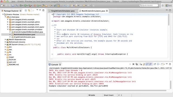Maximize the Package Explorer view

tap(43, 11)
